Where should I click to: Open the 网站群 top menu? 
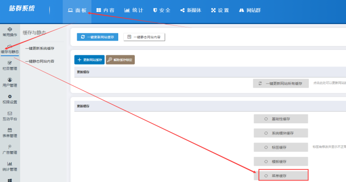pos(250,10)
